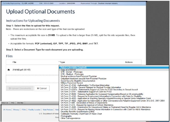Pick VA Form 21-8940 Un-employability option
170x122 pixels.
(114, 94)
